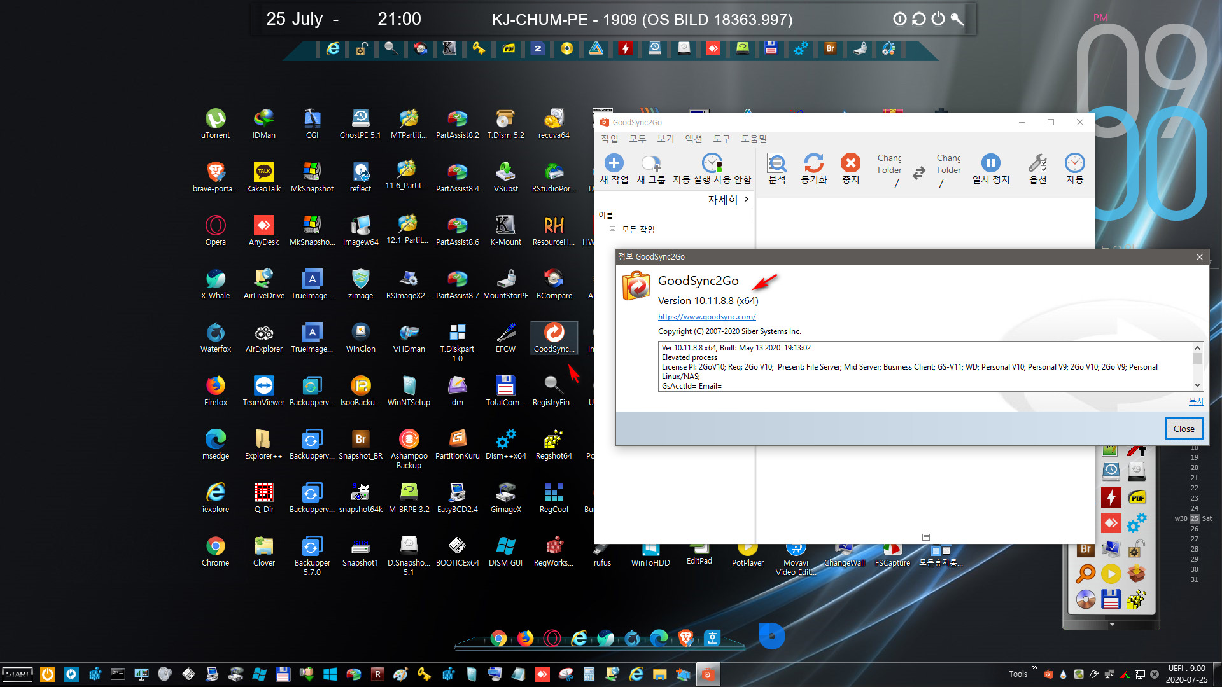Open the 도구 menu in GoodSync2Go
1222x687 pixels.
pos(721,139)
